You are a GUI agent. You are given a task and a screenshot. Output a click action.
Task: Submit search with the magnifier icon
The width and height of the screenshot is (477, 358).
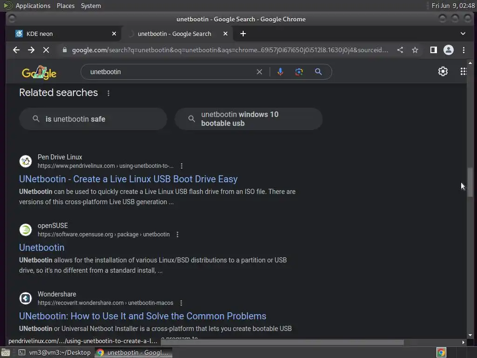coord(318,72)
